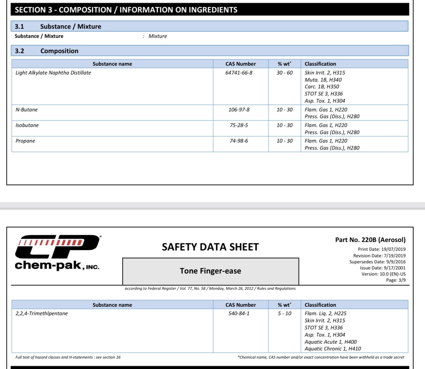Select 'Issue Date: 9/17/2001' line
Screen dimensions: 425x369
[x=383, y=268]
